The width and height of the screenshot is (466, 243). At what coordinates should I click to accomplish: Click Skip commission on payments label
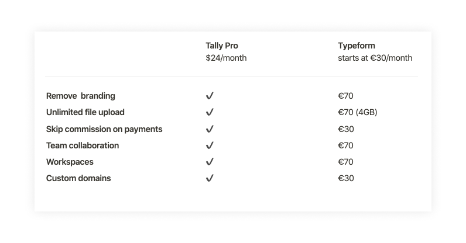pos(104,129)
